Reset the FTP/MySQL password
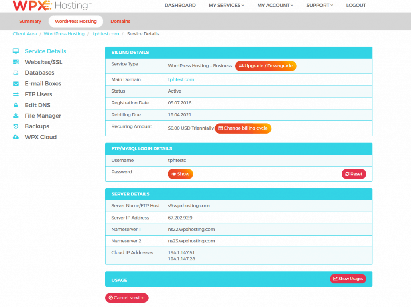411x307 pixels. click(354, 174)
